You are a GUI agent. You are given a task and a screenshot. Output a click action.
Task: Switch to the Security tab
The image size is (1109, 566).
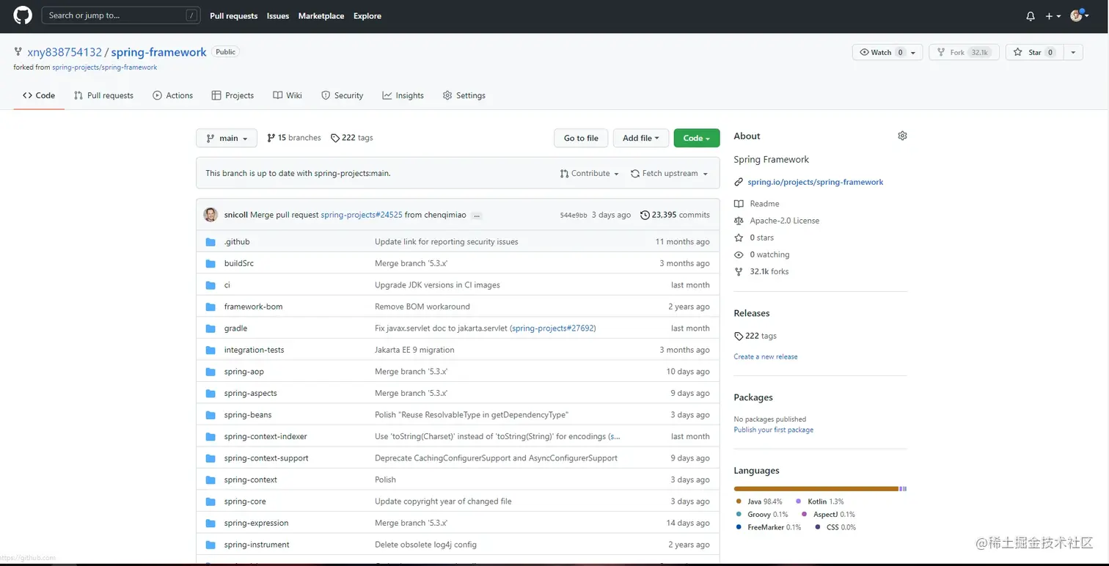(342, 95)
